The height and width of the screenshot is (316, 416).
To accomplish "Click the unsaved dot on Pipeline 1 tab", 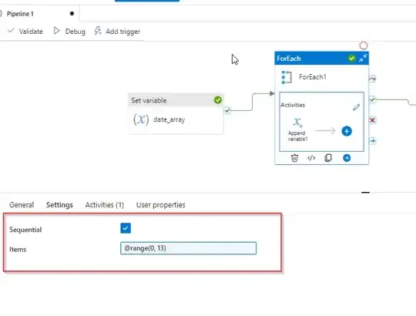I will pyautogui.click(x=72, y=14).
